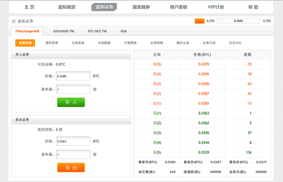The image size is (283, 182).
Task: Click the green 买入 button
Action: click(x=71, y=102)
